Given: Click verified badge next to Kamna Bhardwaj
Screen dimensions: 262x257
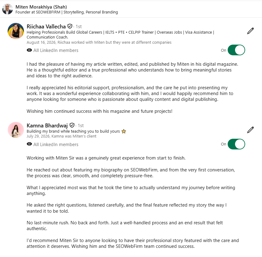Looking at the screenshot, I should point(72,125).
